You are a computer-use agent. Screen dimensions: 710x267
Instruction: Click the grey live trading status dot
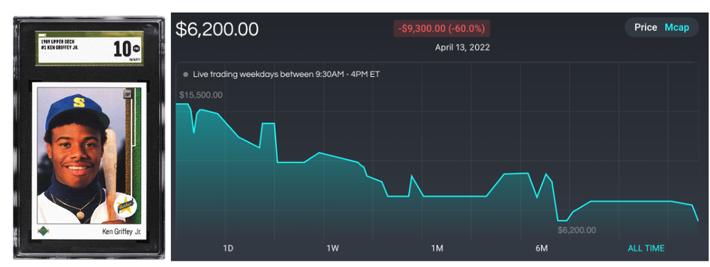[185, 75]
